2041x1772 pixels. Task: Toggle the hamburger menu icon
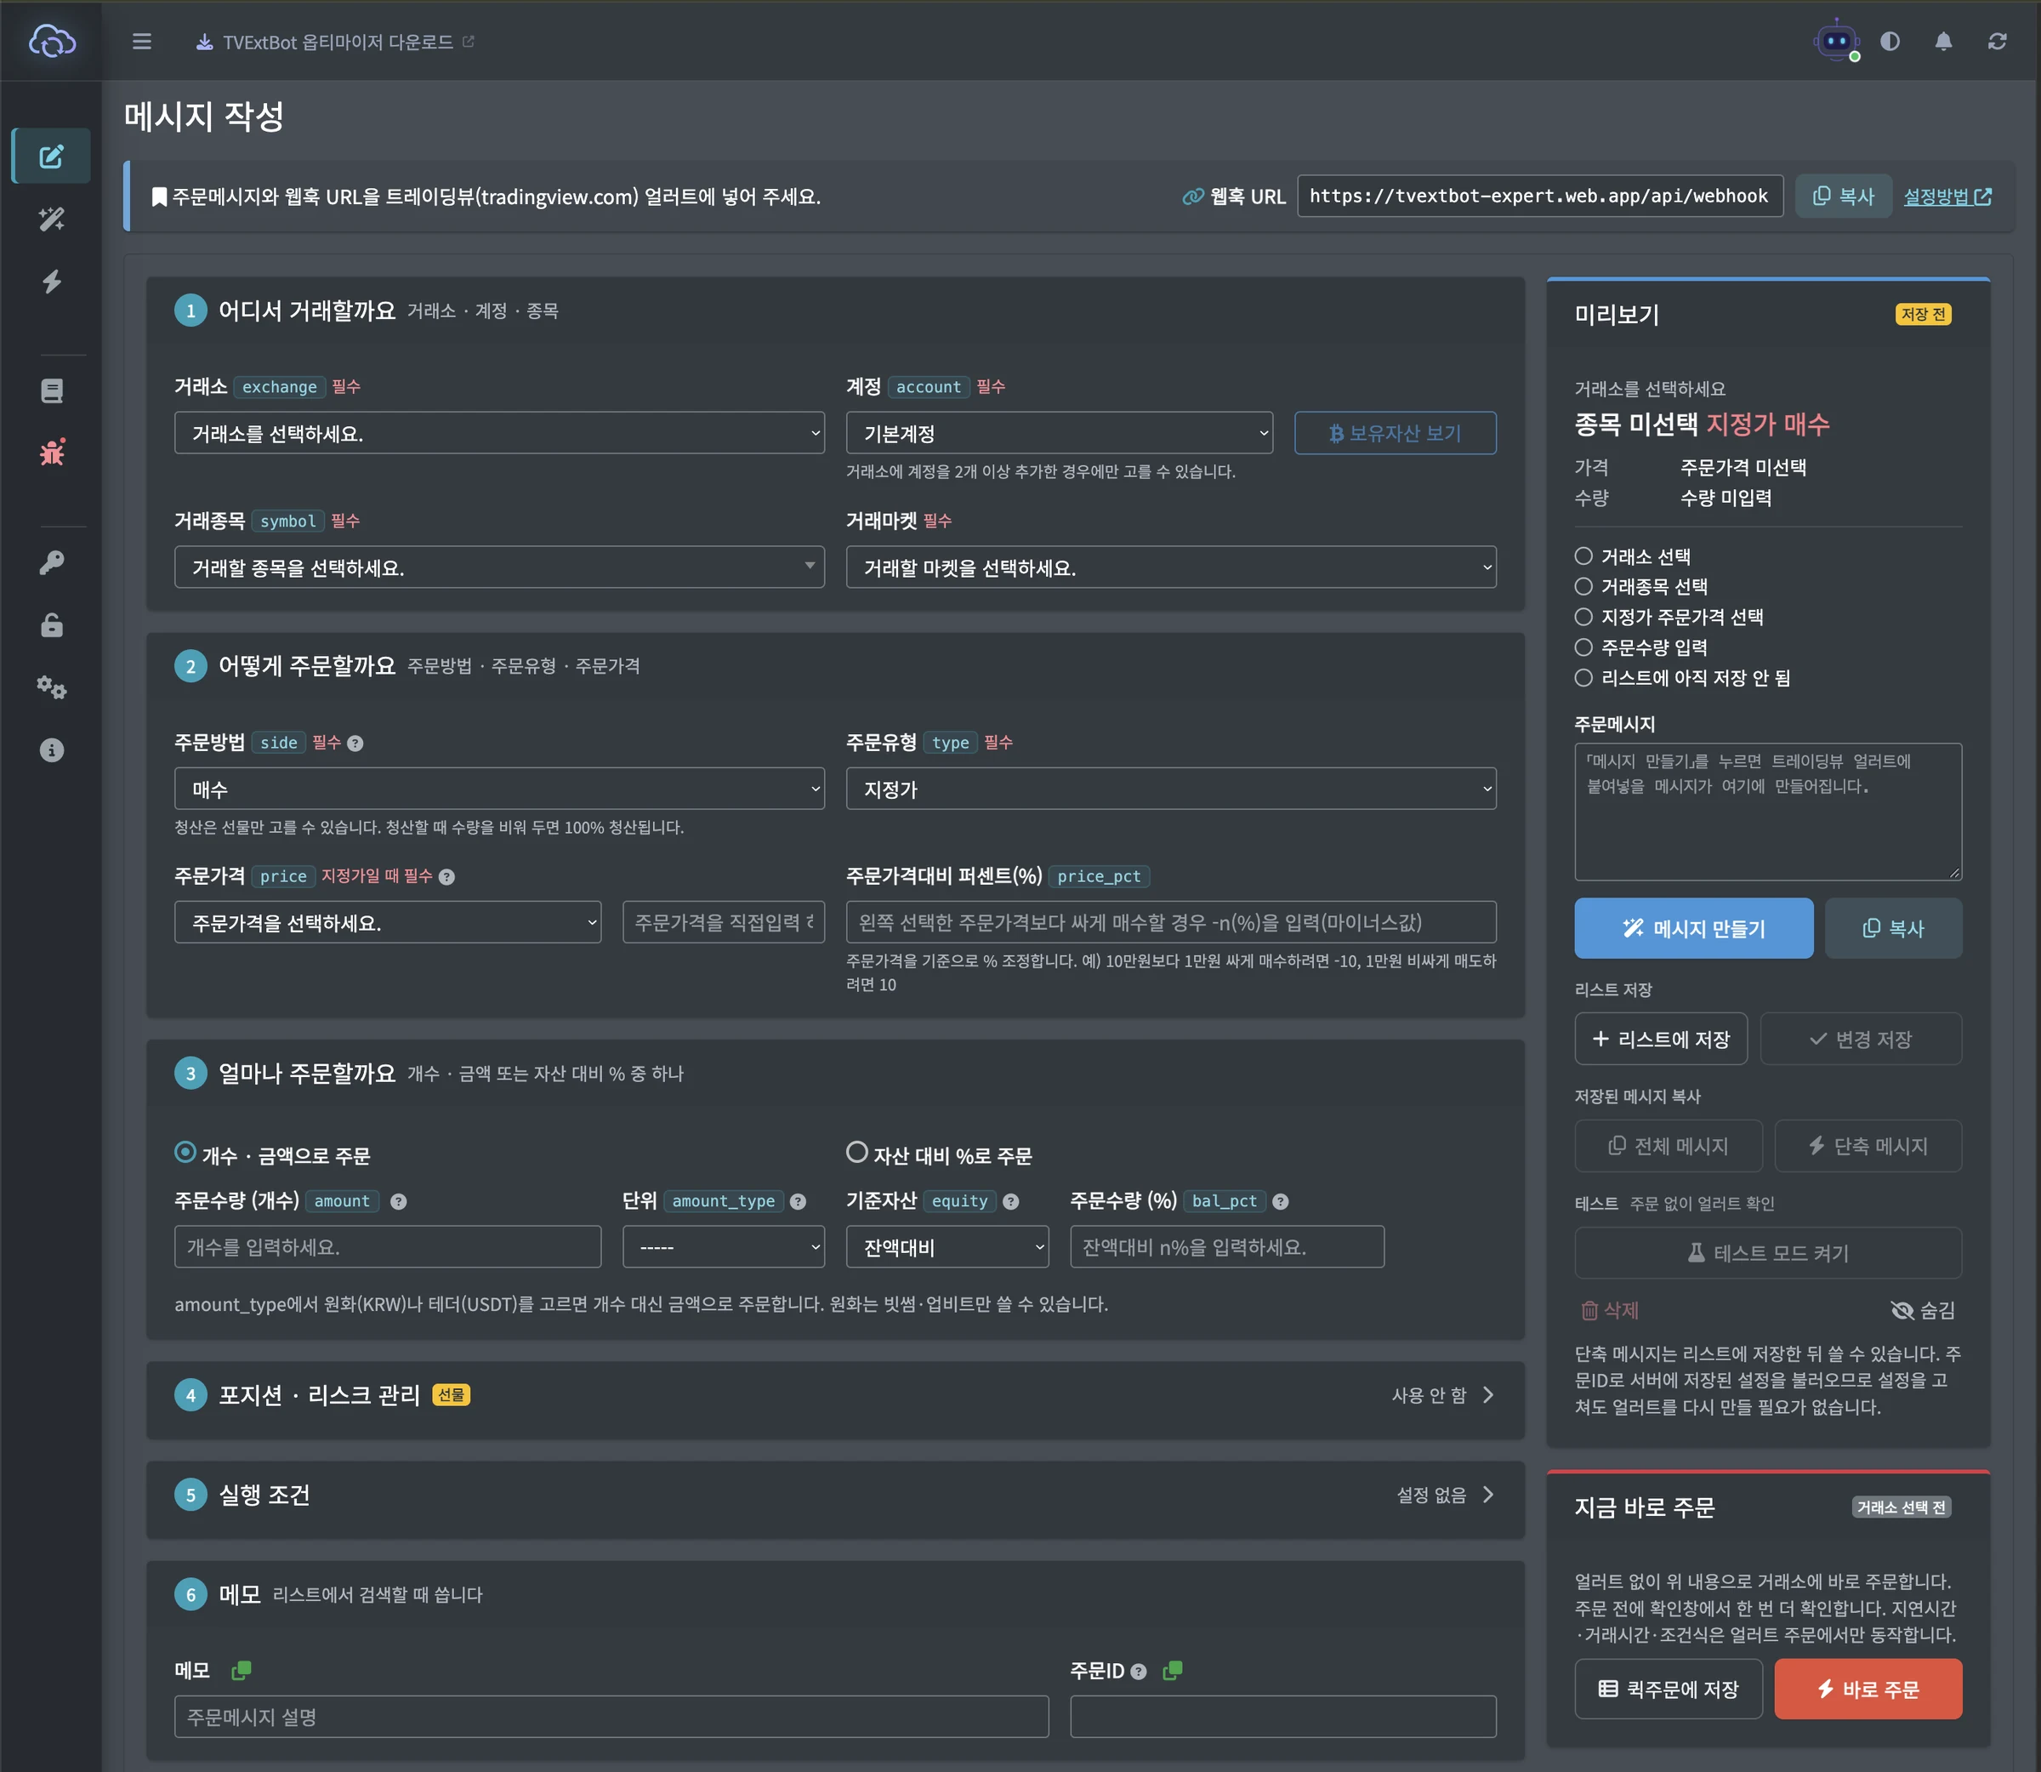click(141, 42)
